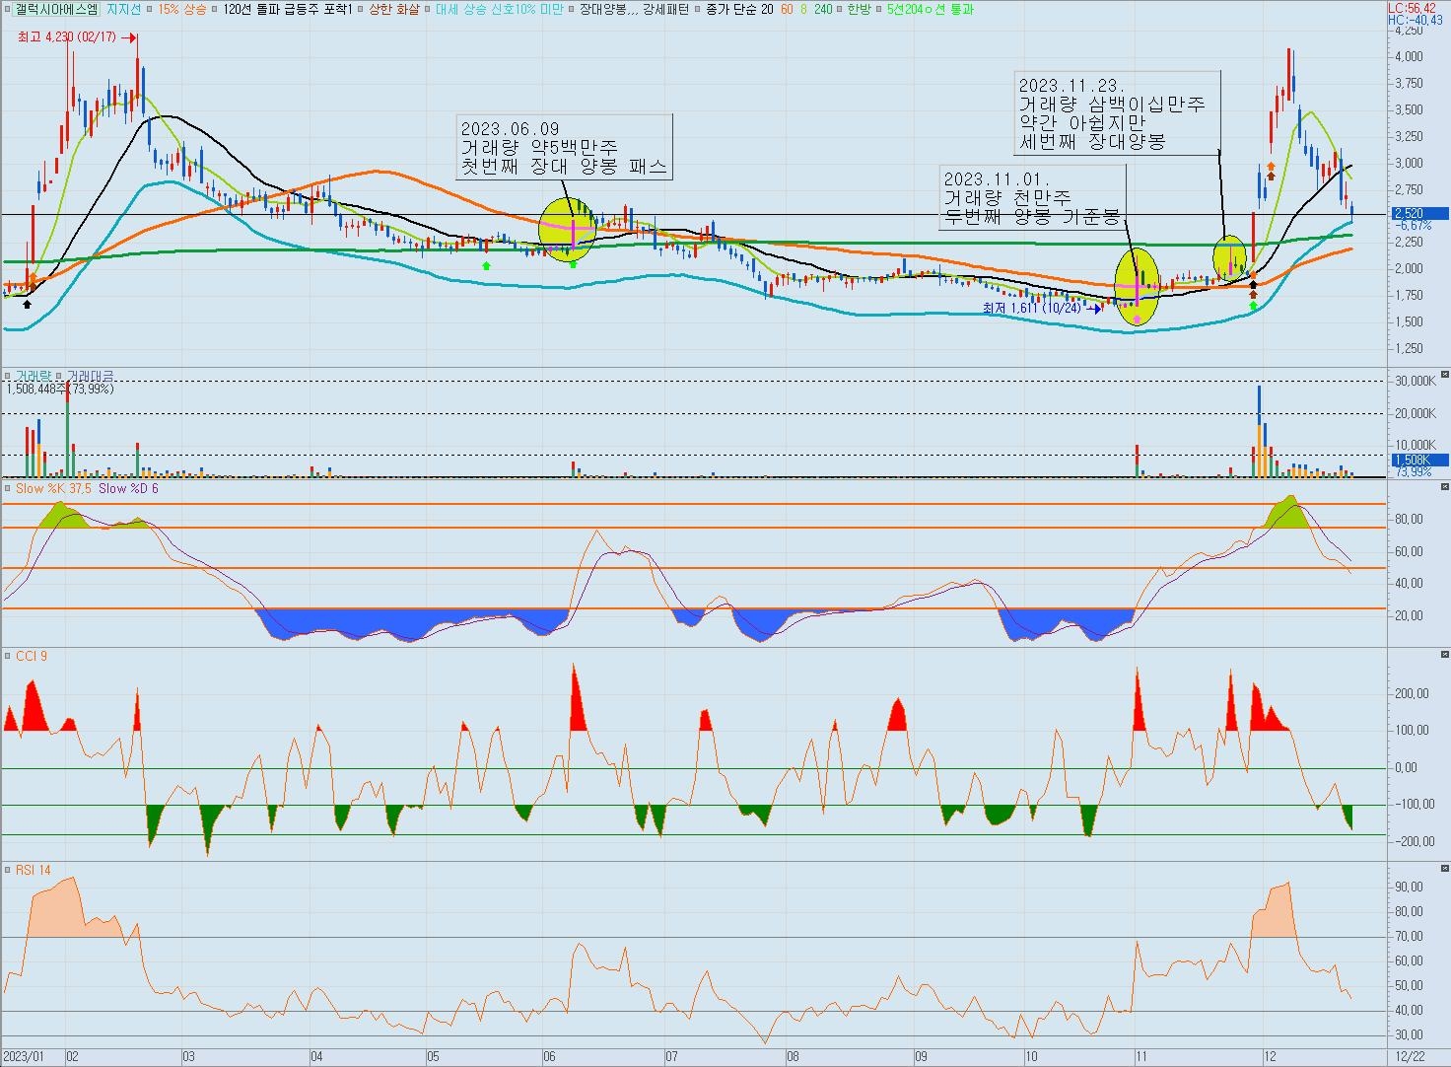Click the HC:-40,43 readout
This screenshot has width=1451, height=1067.
[x=1415, y=20]
